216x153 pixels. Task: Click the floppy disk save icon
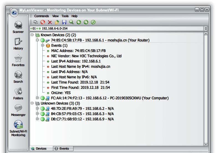coord(64,22)
